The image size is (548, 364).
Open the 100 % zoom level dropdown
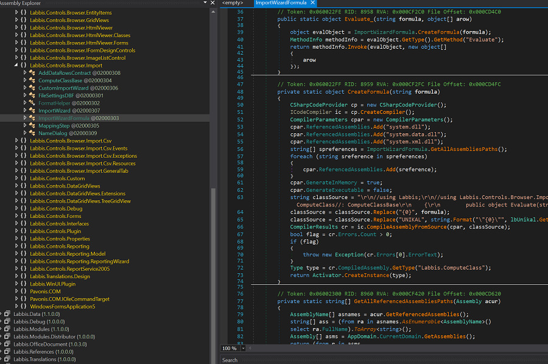point(243,348)
